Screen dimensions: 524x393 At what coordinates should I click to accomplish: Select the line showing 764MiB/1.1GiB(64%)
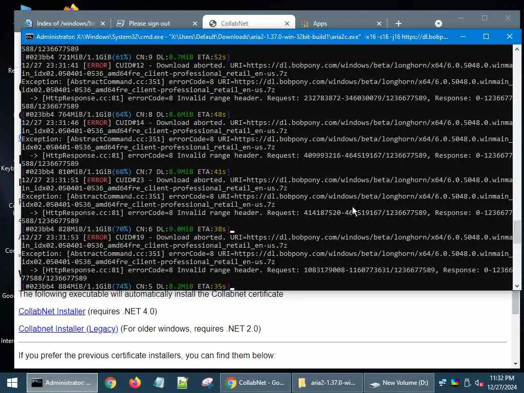pos(126,115)
